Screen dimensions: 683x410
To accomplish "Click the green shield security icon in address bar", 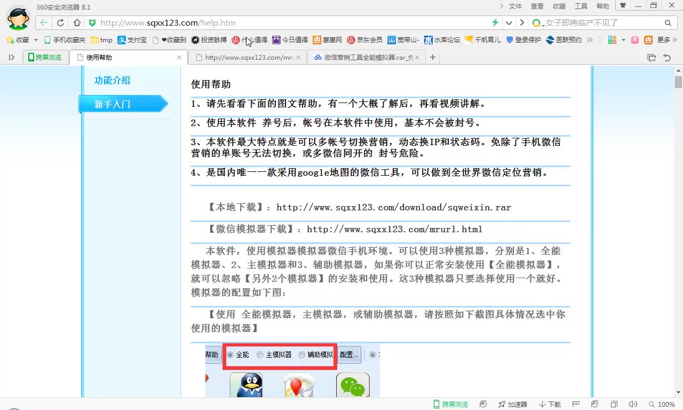I will pyautogui.click(x=92, y=23).
